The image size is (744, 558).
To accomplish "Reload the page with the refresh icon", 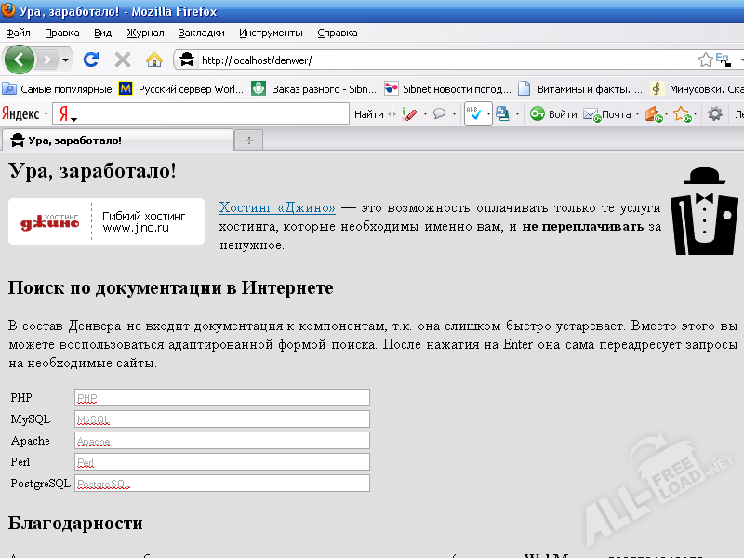I will pyautogui.click(x=91, y=60).
